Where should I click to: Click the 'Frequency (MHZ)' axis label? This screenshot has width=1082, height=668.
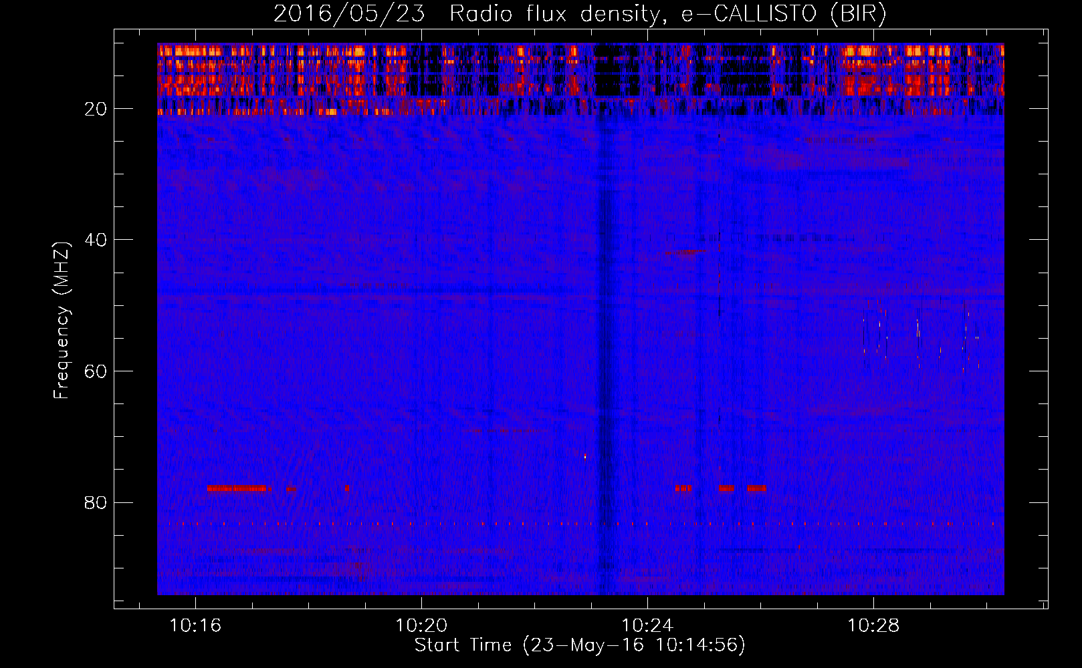62,321
